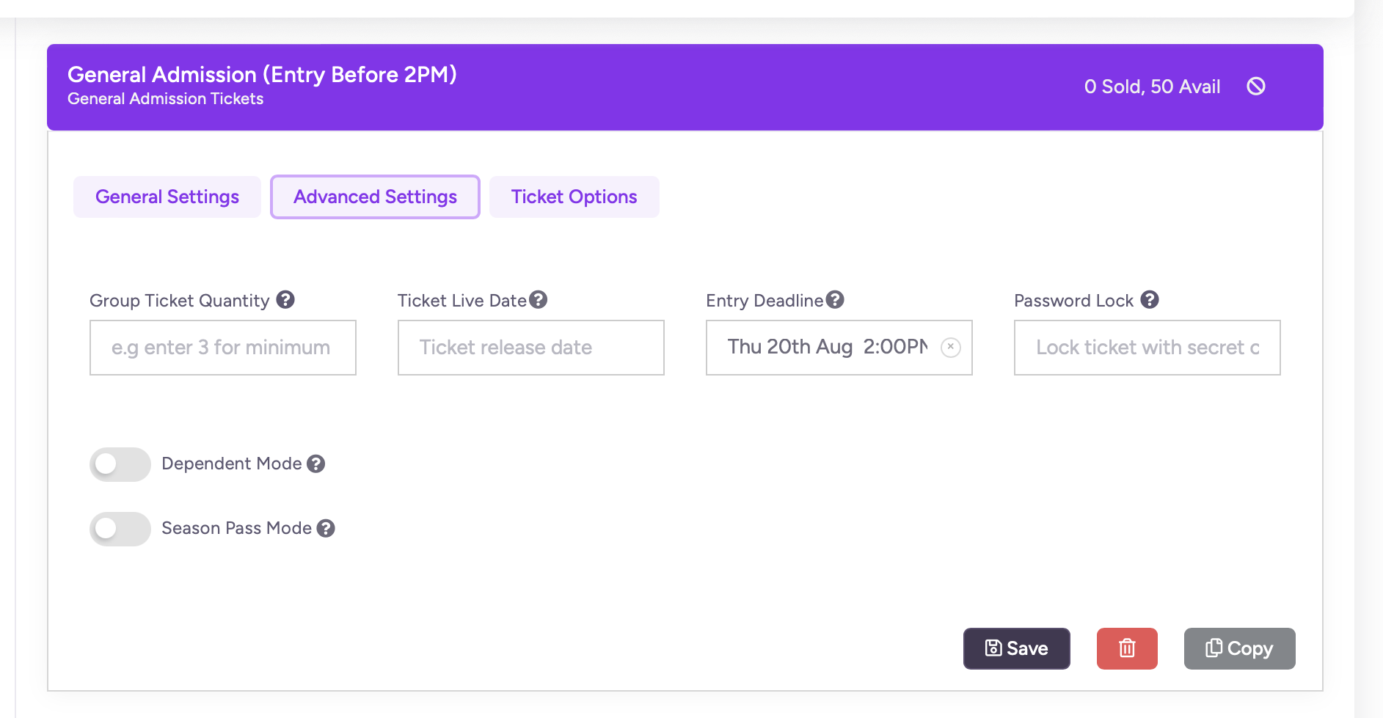Click Dependent Mode help icon

(316, 464)
